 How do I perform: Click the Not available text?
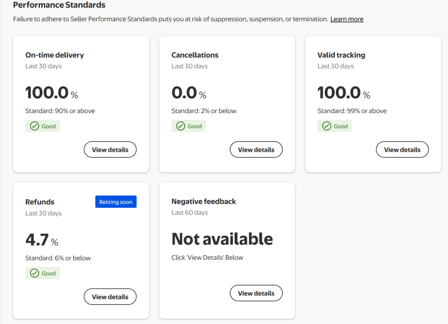(222, 239)
